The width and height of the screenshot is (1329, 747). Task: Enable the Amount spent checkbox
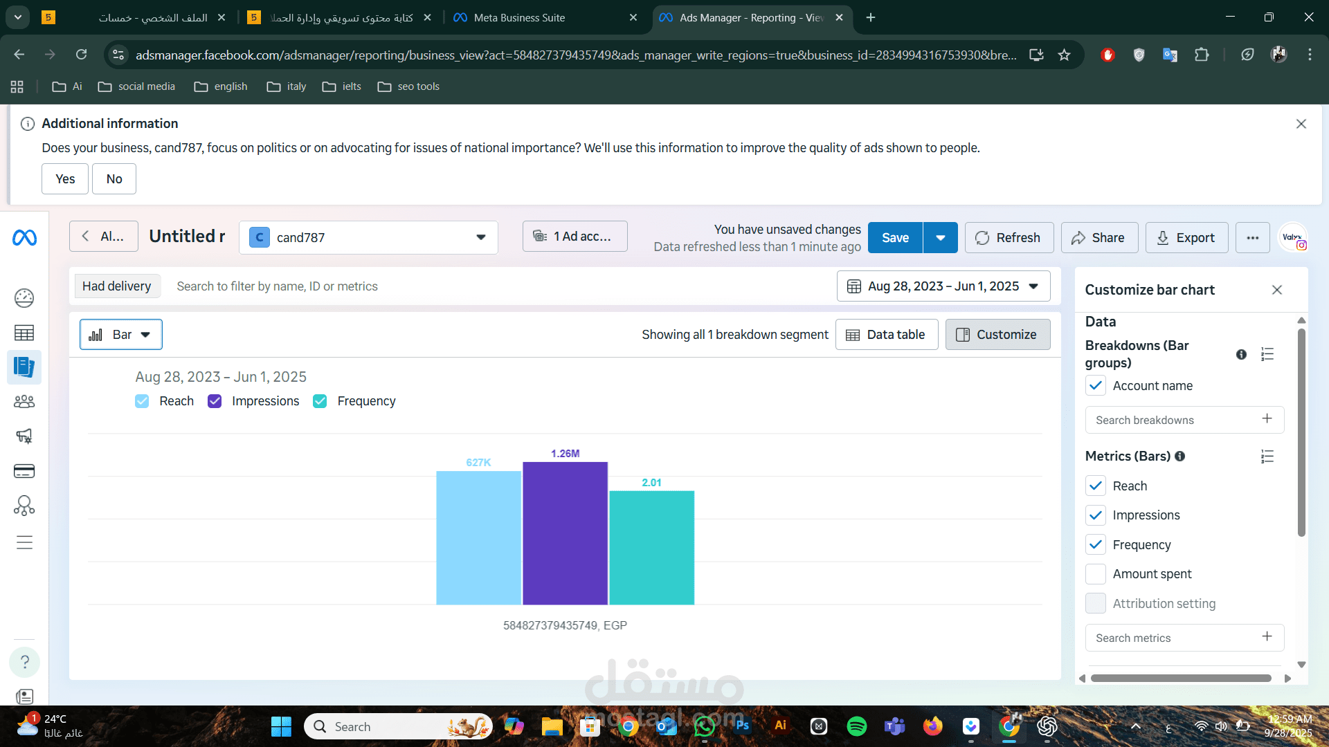pyautogui.click(x=1096, y=574)
